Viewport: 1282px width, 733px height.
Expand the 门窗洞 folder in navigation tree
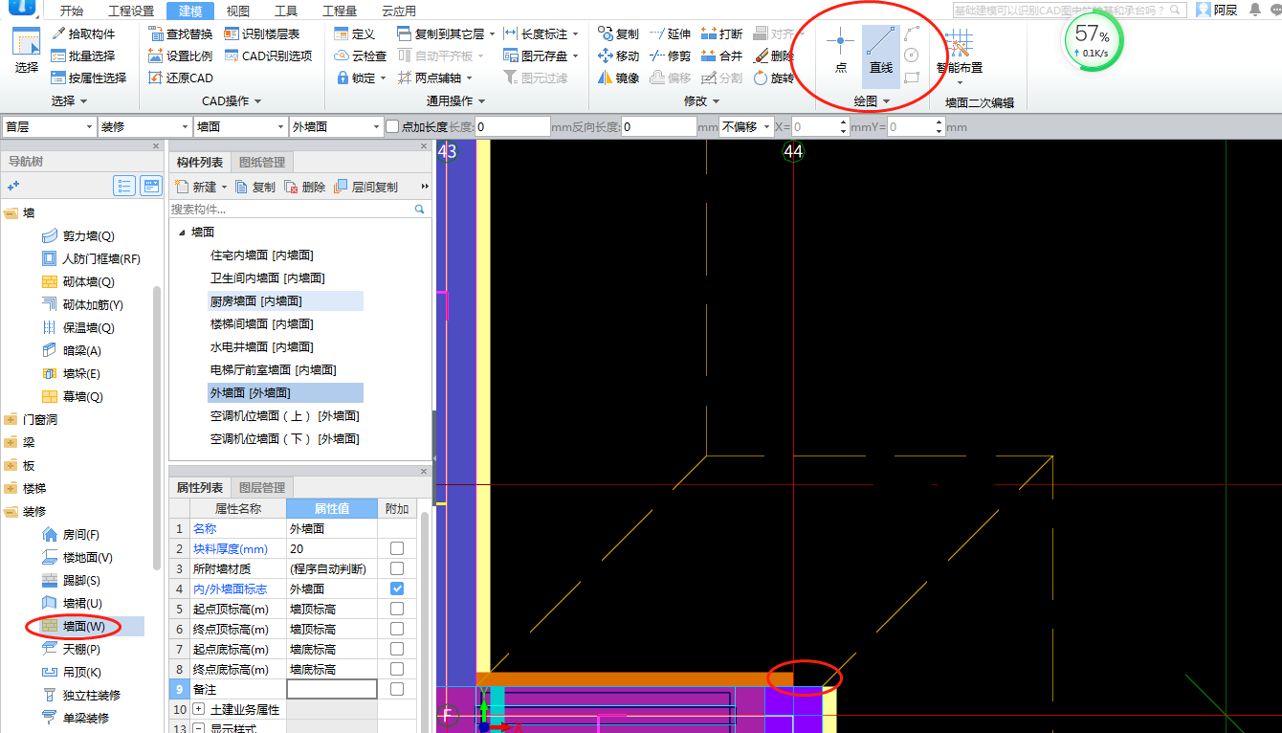[x=11, y=419]
